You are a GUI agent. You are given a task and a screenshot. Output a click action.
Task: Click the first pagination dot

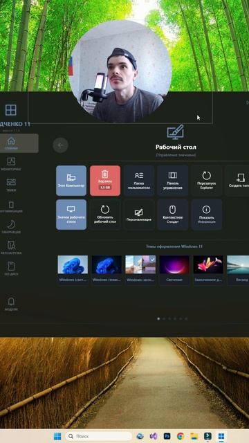click(158, 318)
